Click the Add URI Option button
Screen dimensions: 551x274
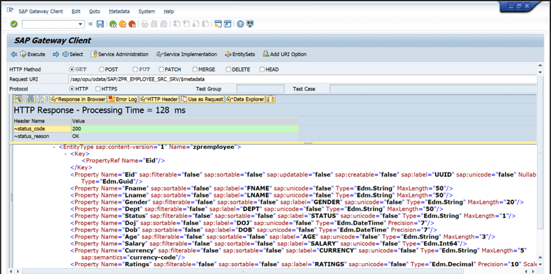[x=284, y=54]
